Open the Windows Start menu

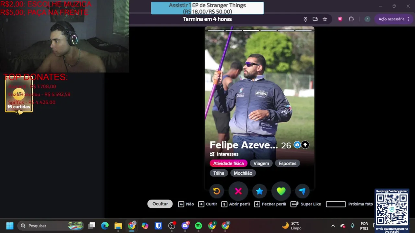[x=10, y=226]
